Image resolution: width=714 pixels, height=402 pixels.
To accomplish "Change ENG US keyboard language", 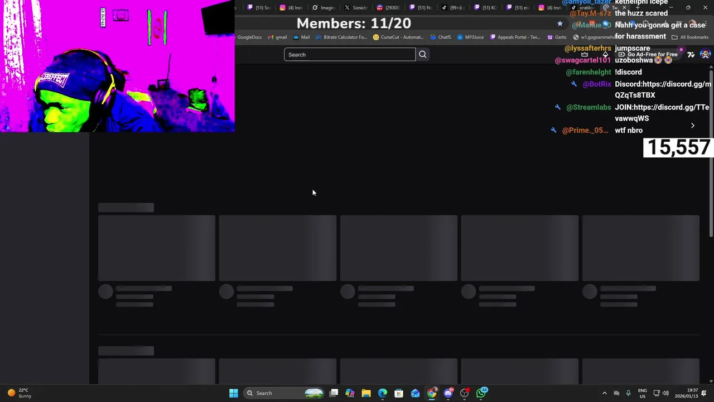I will pyautogui.click(x=643, y=393).
